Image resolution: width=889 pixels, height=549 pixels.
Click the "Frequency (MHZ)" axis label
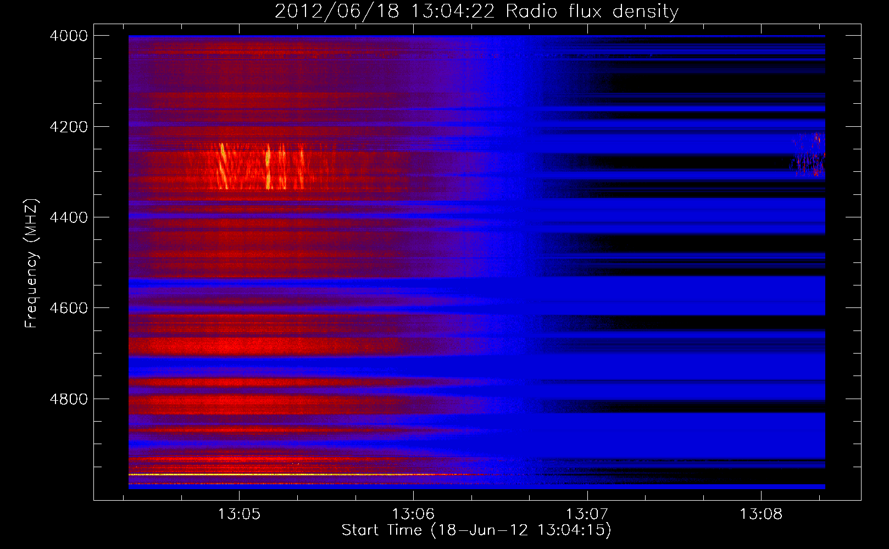tap(31, 264)
